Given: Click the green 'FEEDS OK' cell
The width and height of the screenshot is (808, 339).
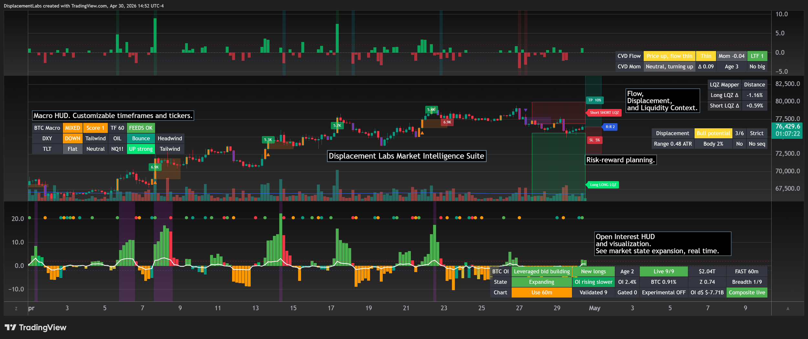Looking at the screenshot, I should (x=141, y=128).
